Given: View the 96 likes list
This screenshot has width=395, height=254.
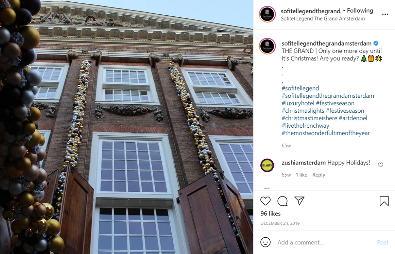Looking at the screenshot, I should tap(271, 213).
